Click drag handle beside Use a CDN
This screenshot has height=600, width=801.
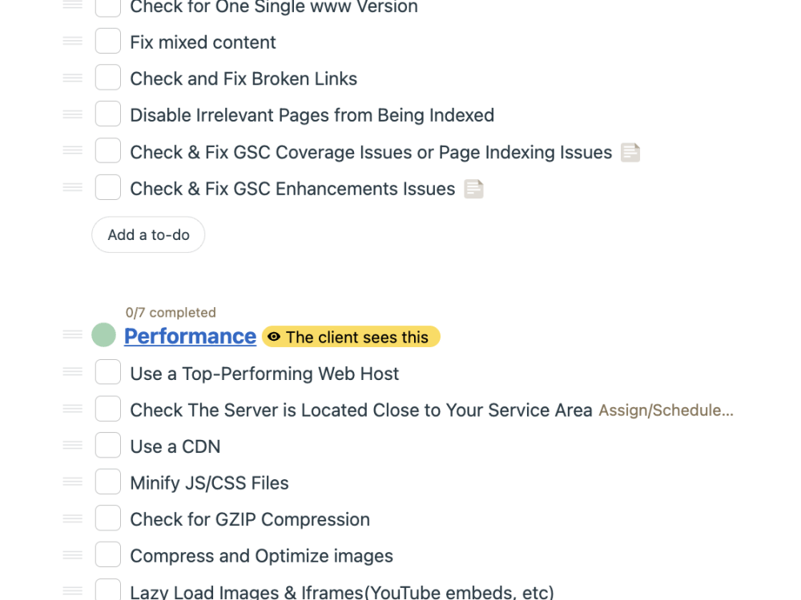[73, 446]
